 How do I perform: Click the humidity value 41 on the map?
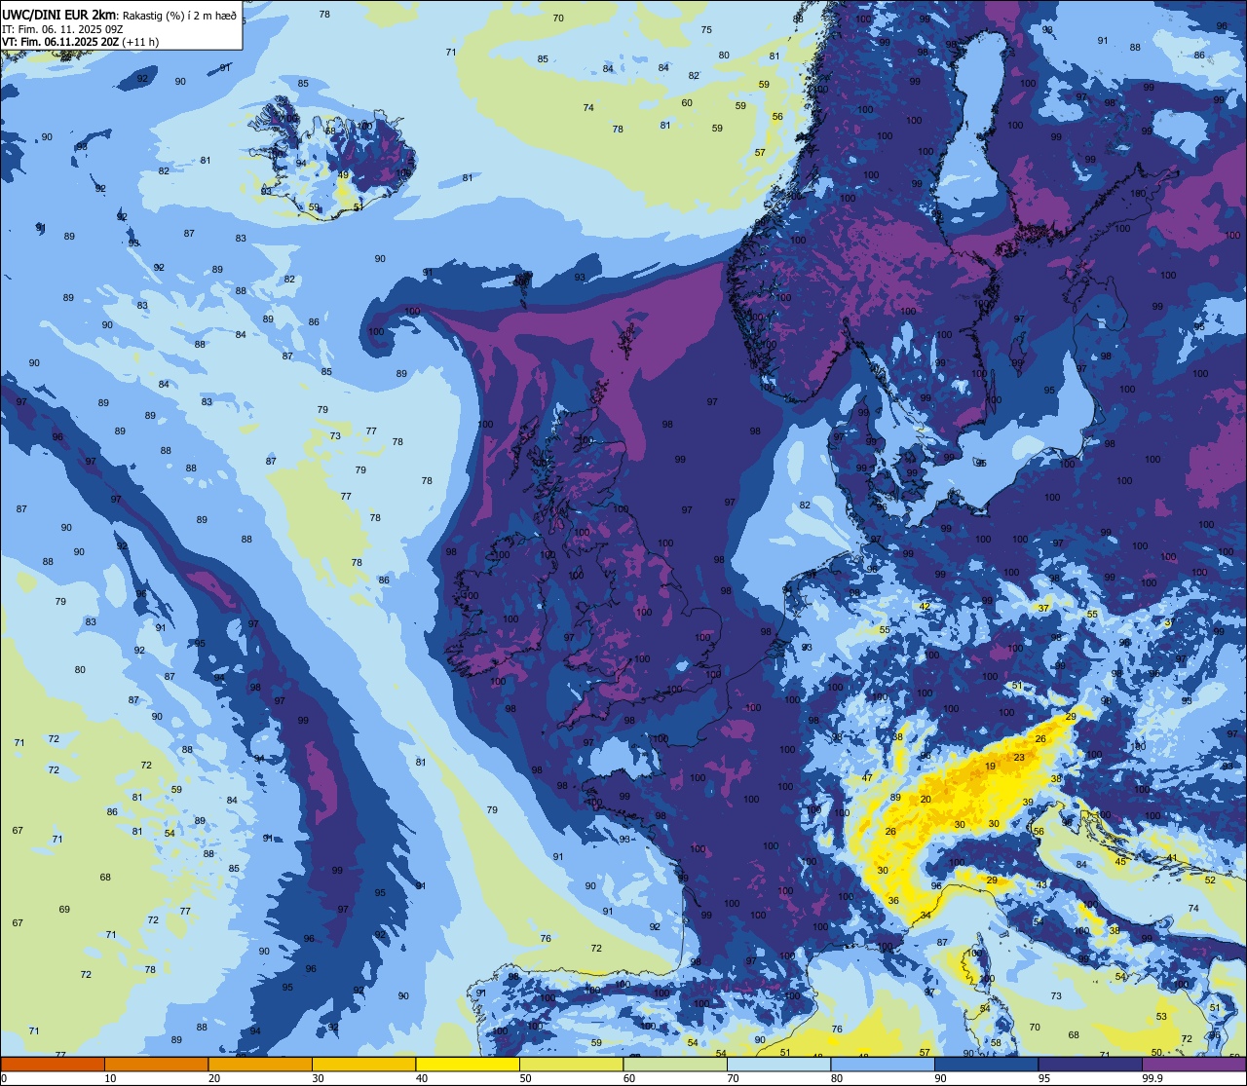click(1172, 858)
